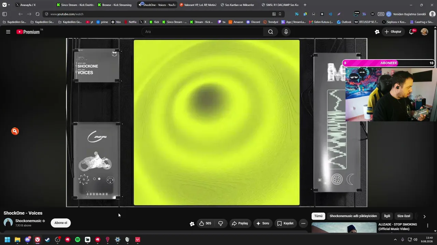
Task: Open the Outlook bookmark
Action: point(344,22)
